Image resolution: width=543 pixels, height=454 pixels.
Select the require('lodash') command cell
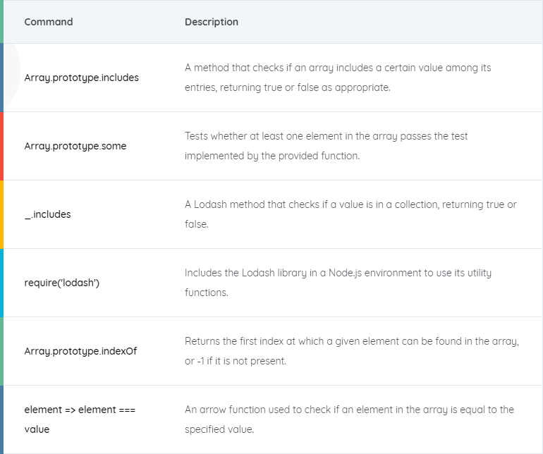click(x=61, y=283)
